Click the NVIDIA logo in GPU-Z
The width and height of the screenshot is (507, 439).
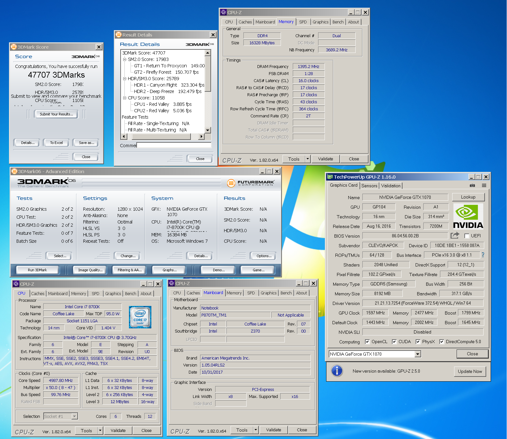[x=468, y=216]
